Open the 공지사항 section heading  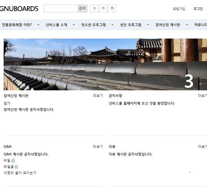(x=115, y=96)
